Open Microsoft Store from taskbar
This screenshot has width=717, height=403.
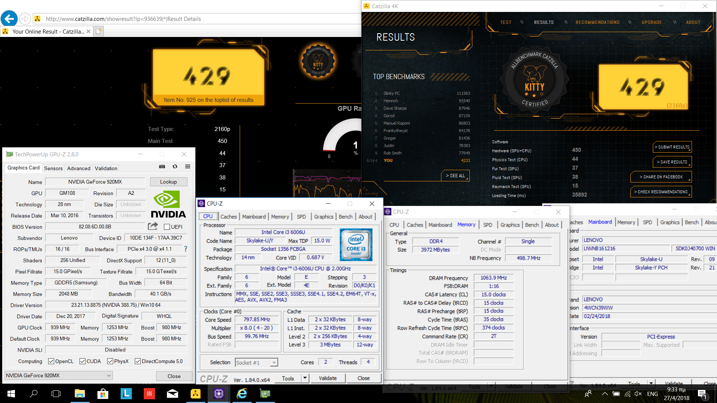point(103,394)
